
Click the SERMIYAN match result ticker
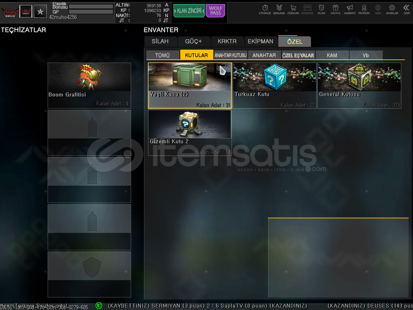pyautogui.click(x=207, y=306)
